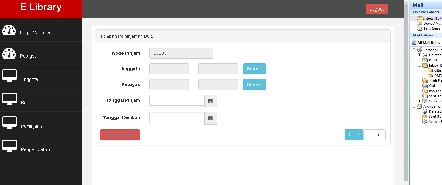Click the Tambah Peminjaman Buku panel heading
The height and width of the screenshot is (185, 442).
click(127, 36)
